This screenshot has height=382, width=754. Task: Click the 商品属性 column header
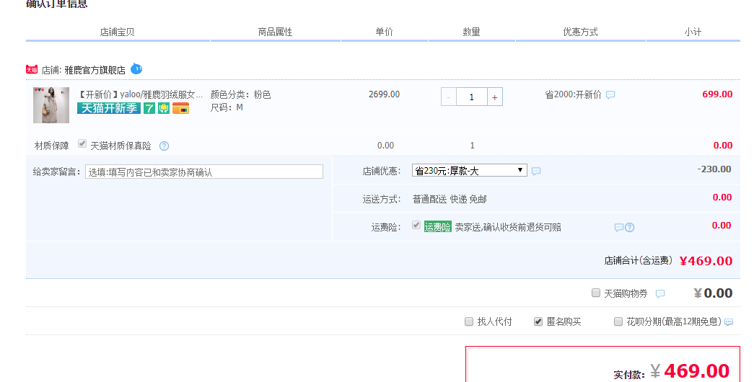click(x=275, y=32)
